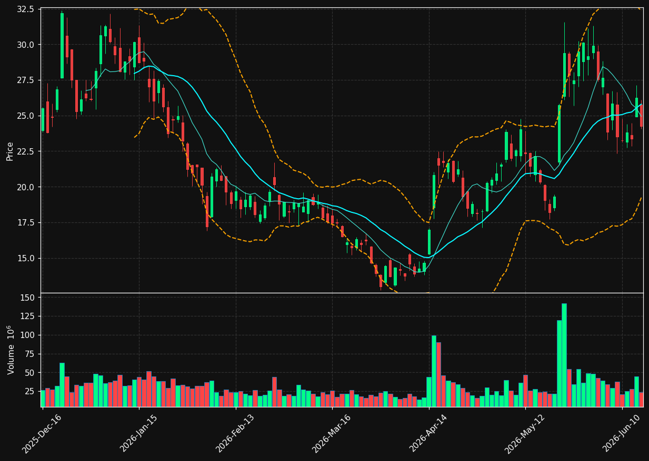The image size is (649, 461).
Task: Click the 'Price' y-axis label
Action: (x=10, y=150)
